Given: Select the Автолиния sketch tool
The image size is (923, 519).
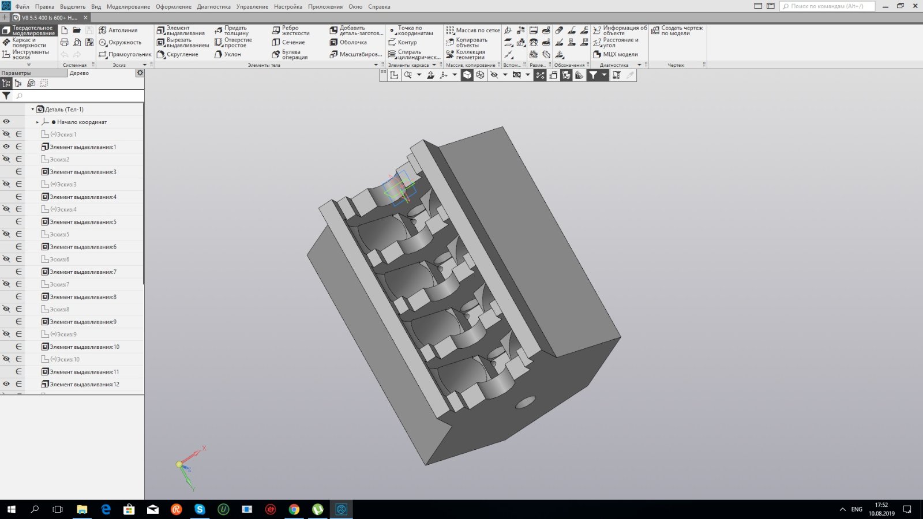Looking at the screenshot, I should coord(118,31).
